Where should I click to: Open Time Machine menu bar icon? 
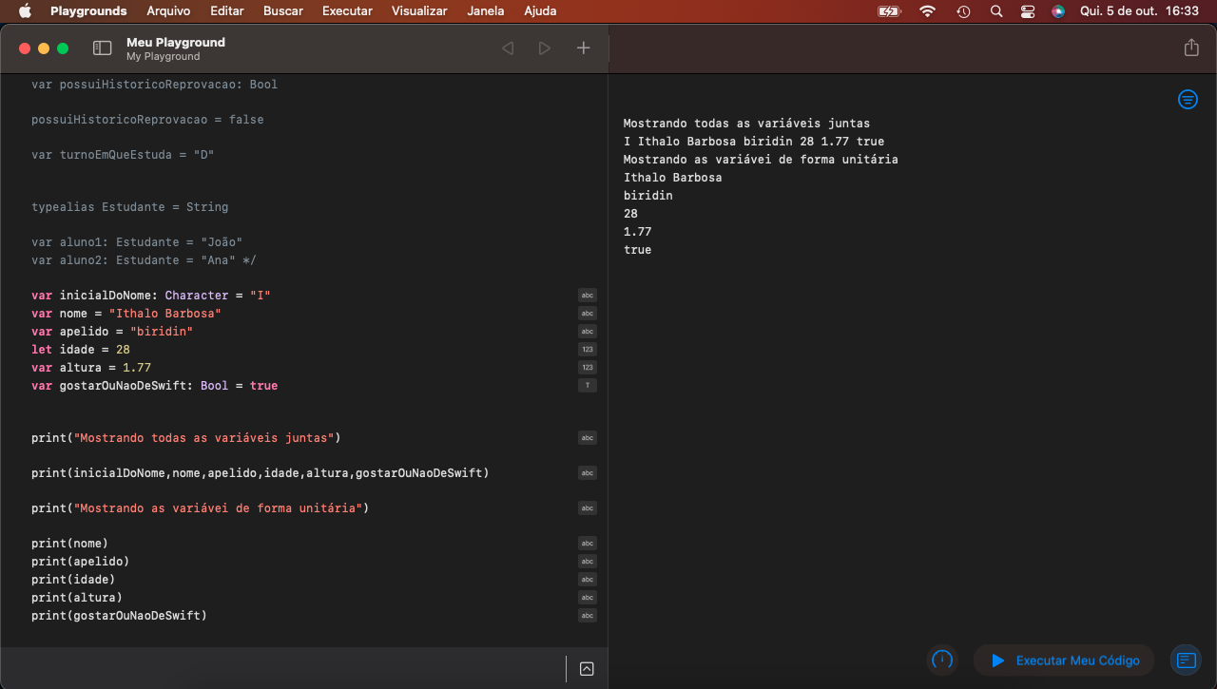pyautogui.click(x=963, y=11)
